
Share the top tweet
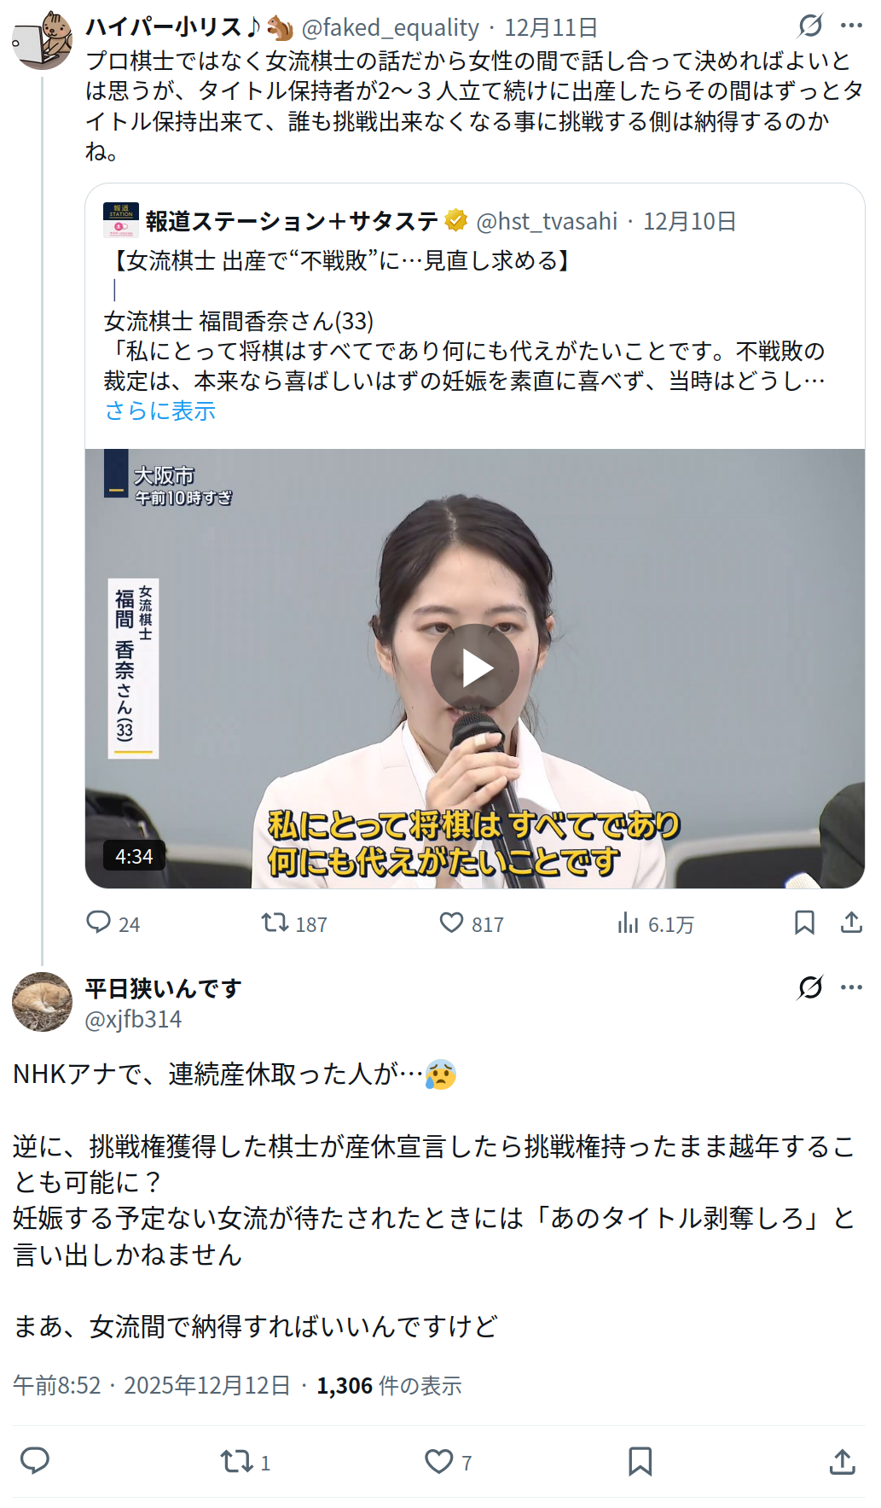point(851,923)
